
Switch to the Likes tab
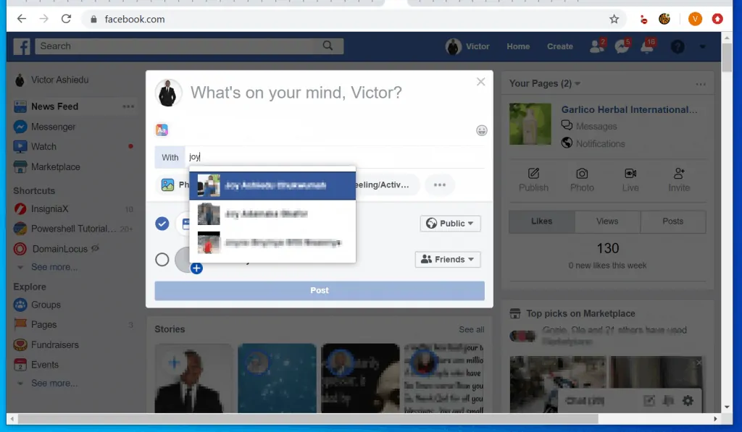pyautogui.click(x=542, y=221)
